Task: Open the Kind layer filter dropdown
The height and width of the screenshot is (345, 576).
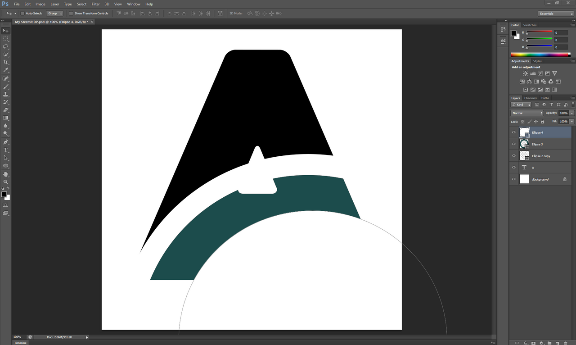Action: (x=521, y=105)
